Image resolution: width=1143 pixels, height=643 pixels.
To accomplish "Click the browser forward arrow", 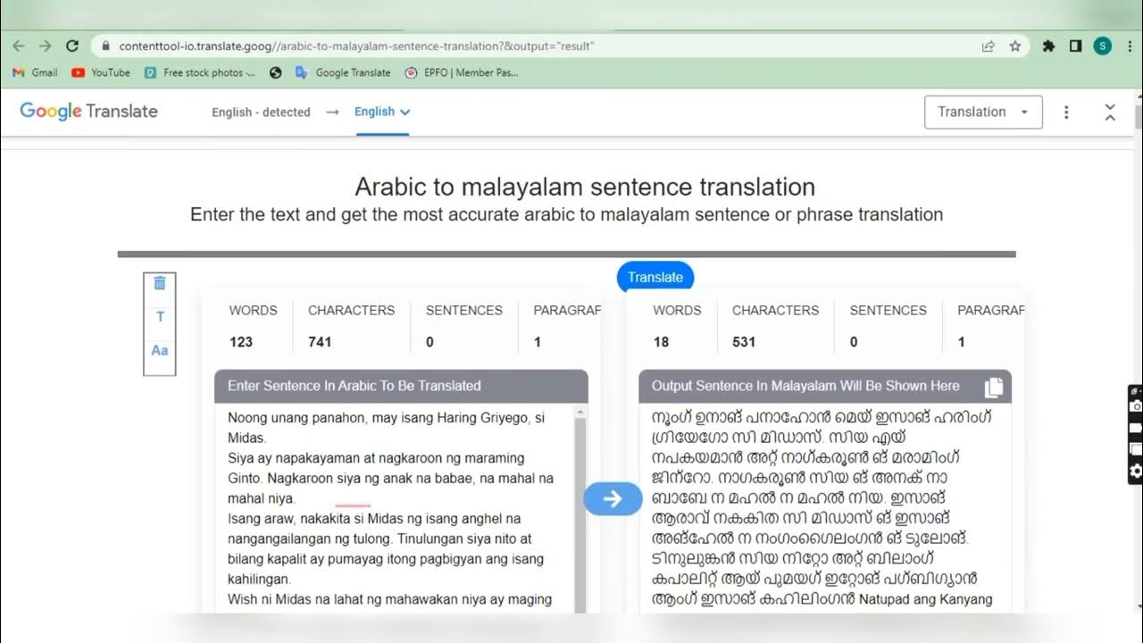I will 46,46.
